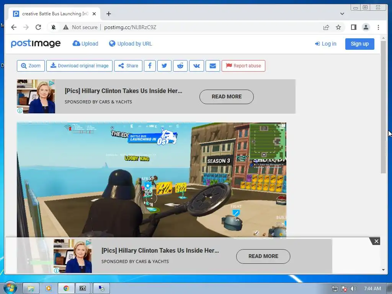Go to the postimage home logo
The image size is (392, 294).
click(36, 44)
